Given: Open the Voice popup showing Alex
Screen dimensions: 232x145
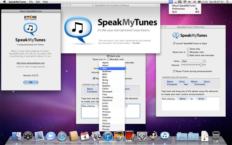Looking at the screenshot, I should [193, 61].
